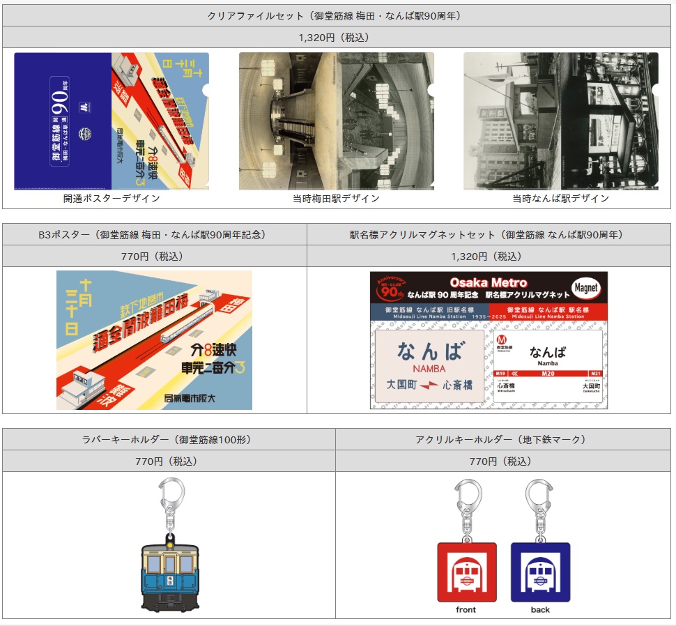Click the ラバーキーホルダー product heading
The width and height of the screenshot is (676, 626).
[x=166, y=439]
